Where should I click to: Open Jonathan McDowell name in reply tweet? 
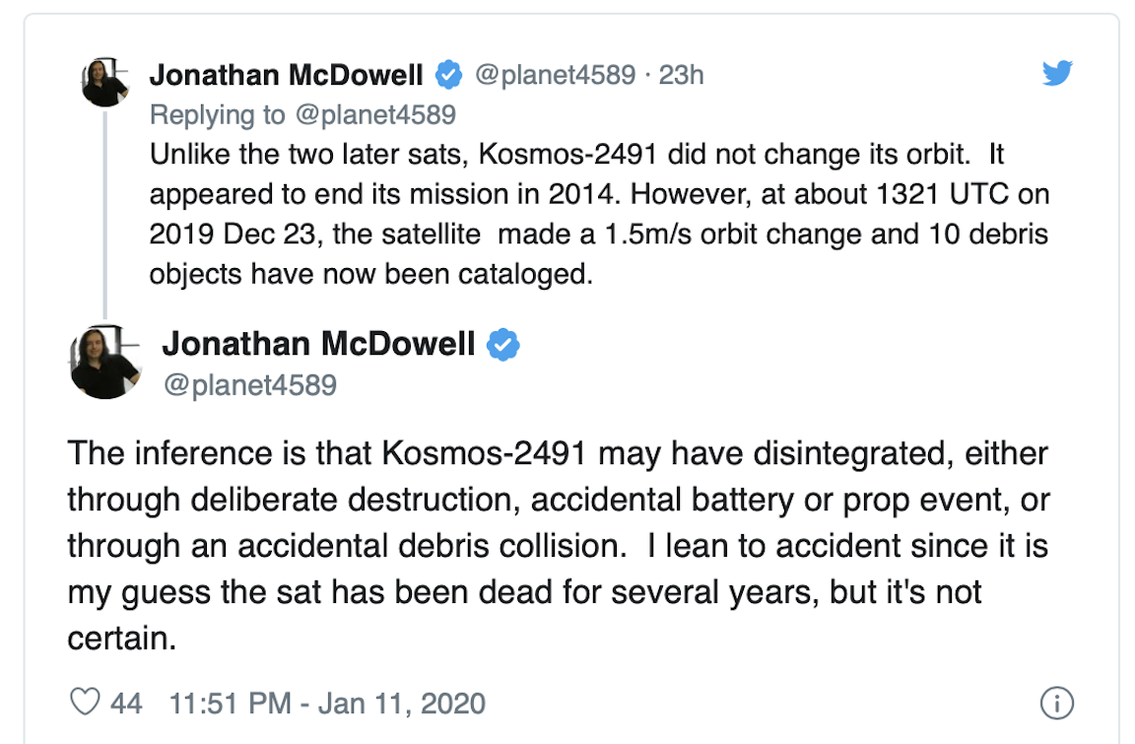coord(286,75)
